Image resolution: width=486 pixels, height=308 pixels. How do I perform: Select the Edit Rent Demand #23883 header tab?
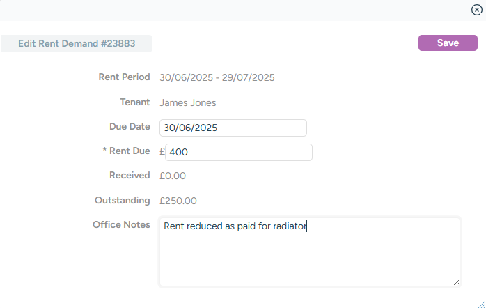click(77, 43)
